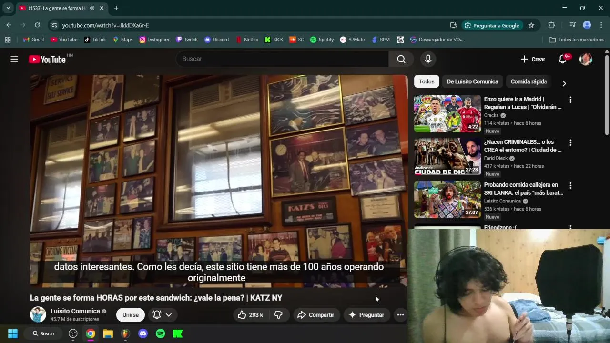Go back in the browser

(x=9, y=25)
